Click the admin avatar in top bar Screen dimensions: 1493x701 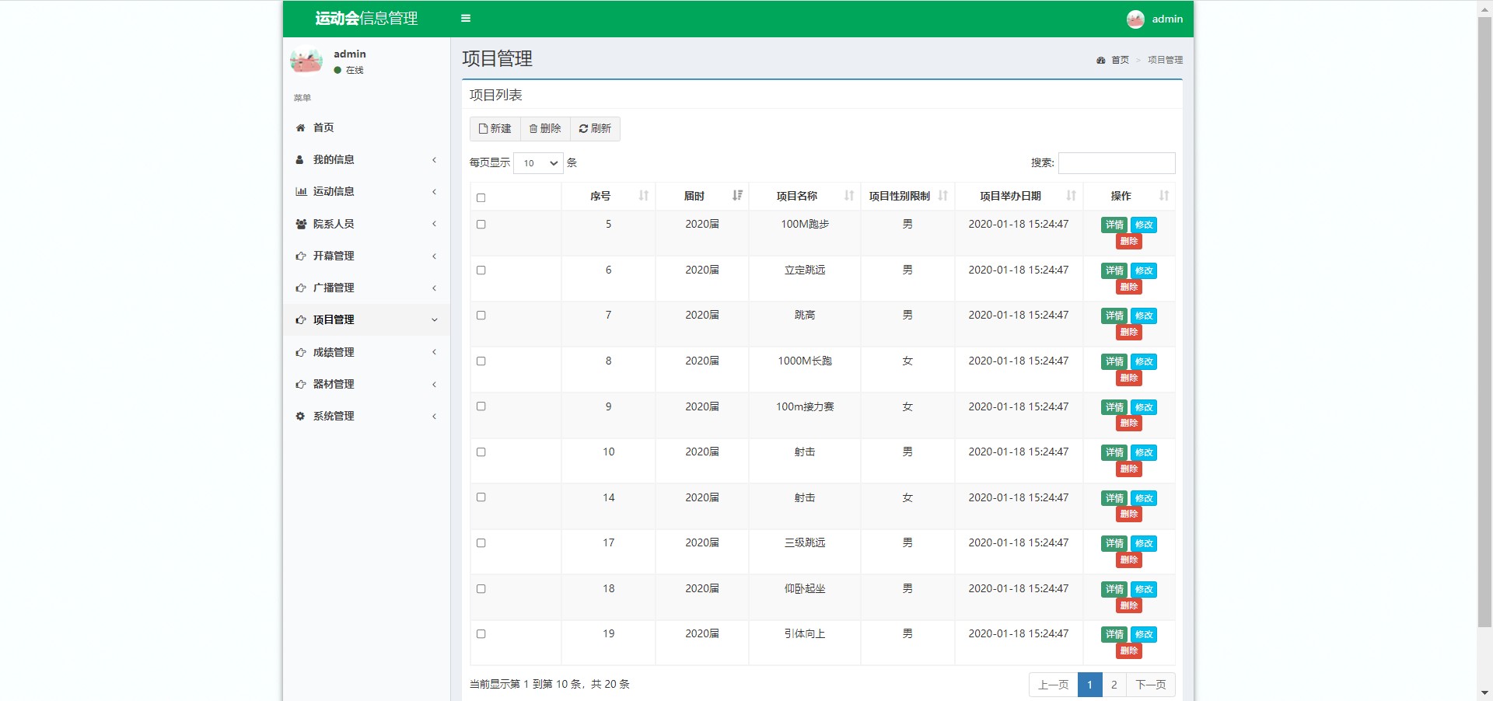(1135, 19)
